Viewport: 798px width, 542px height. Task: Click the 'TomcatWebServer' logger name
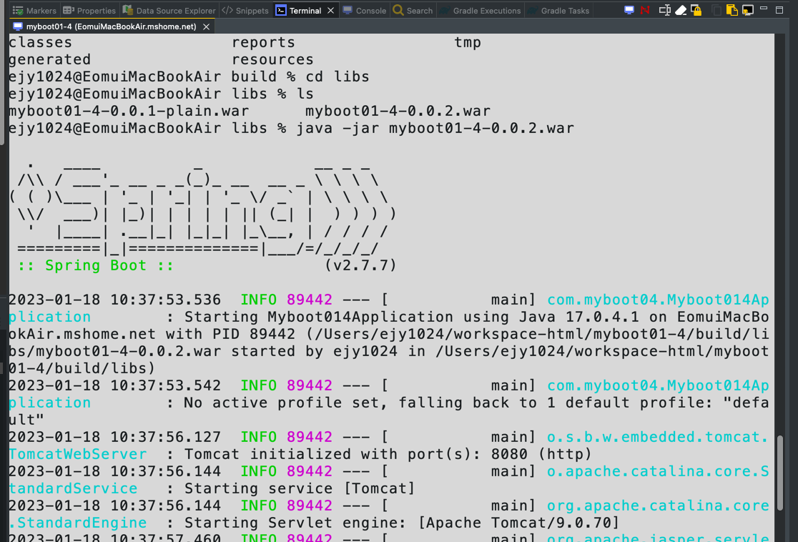point(78,455)
